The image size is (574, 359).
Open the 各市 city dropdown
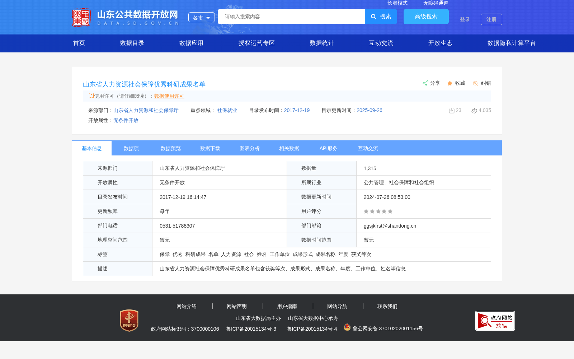(202, 17)
